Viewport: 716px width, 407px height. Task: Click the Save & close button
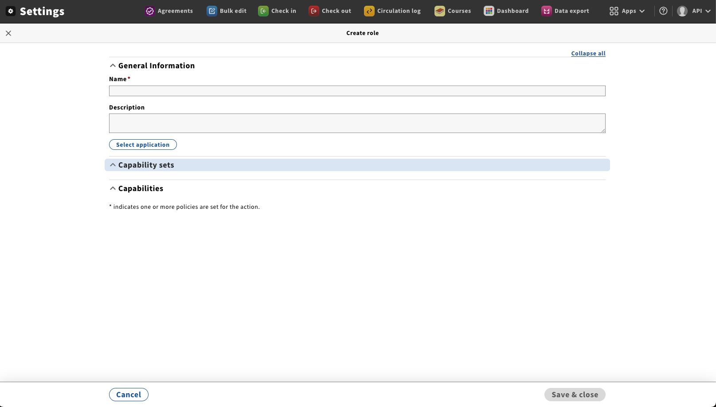tap(575, 395)
